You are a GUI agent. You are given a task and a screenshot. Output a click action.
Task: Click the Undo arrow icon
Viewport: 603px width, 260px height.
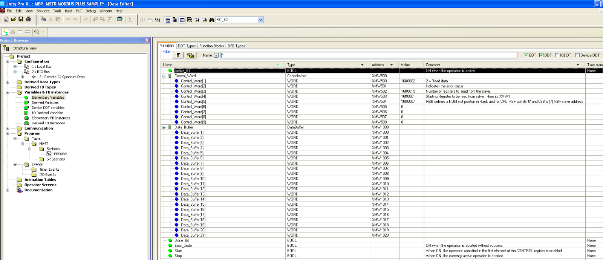[x=68, y=19]
